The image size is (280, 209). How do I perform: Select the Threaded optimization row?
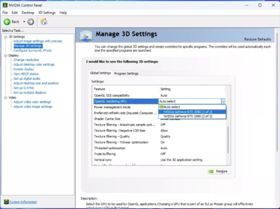[x=159, y=148]
